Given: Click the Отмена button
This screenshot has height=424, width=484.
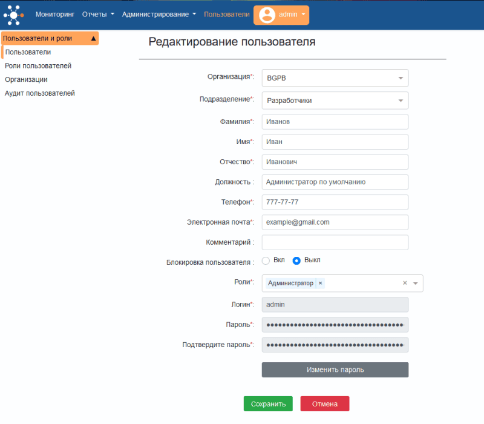Looking at the screenshot, I should click(x=325, y=403).
